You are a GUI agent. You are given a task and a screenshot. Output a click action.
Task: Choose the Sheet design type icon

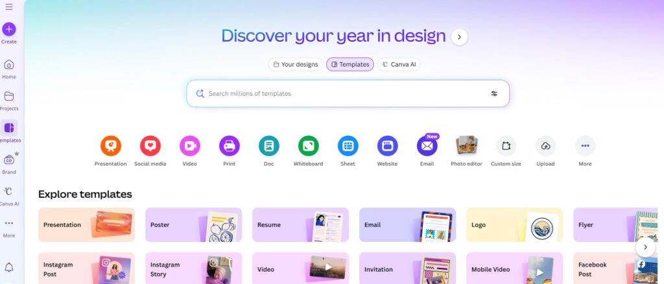[x=348, y=146]
